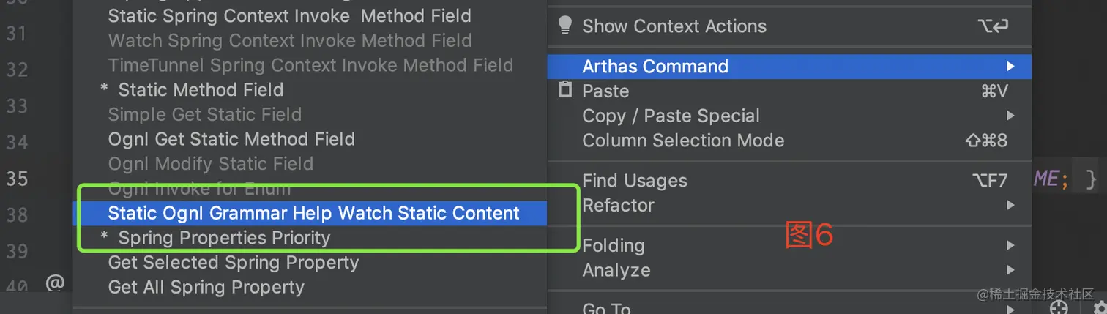Open the Refactor submenu arrow

(x=1010, y=206)
